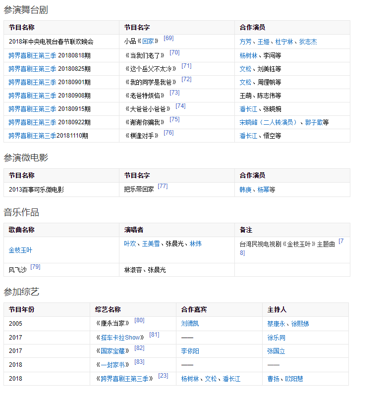
Task: Open the 王美雪 singer link
Action: pyautogui.click(x=151, y=244)
